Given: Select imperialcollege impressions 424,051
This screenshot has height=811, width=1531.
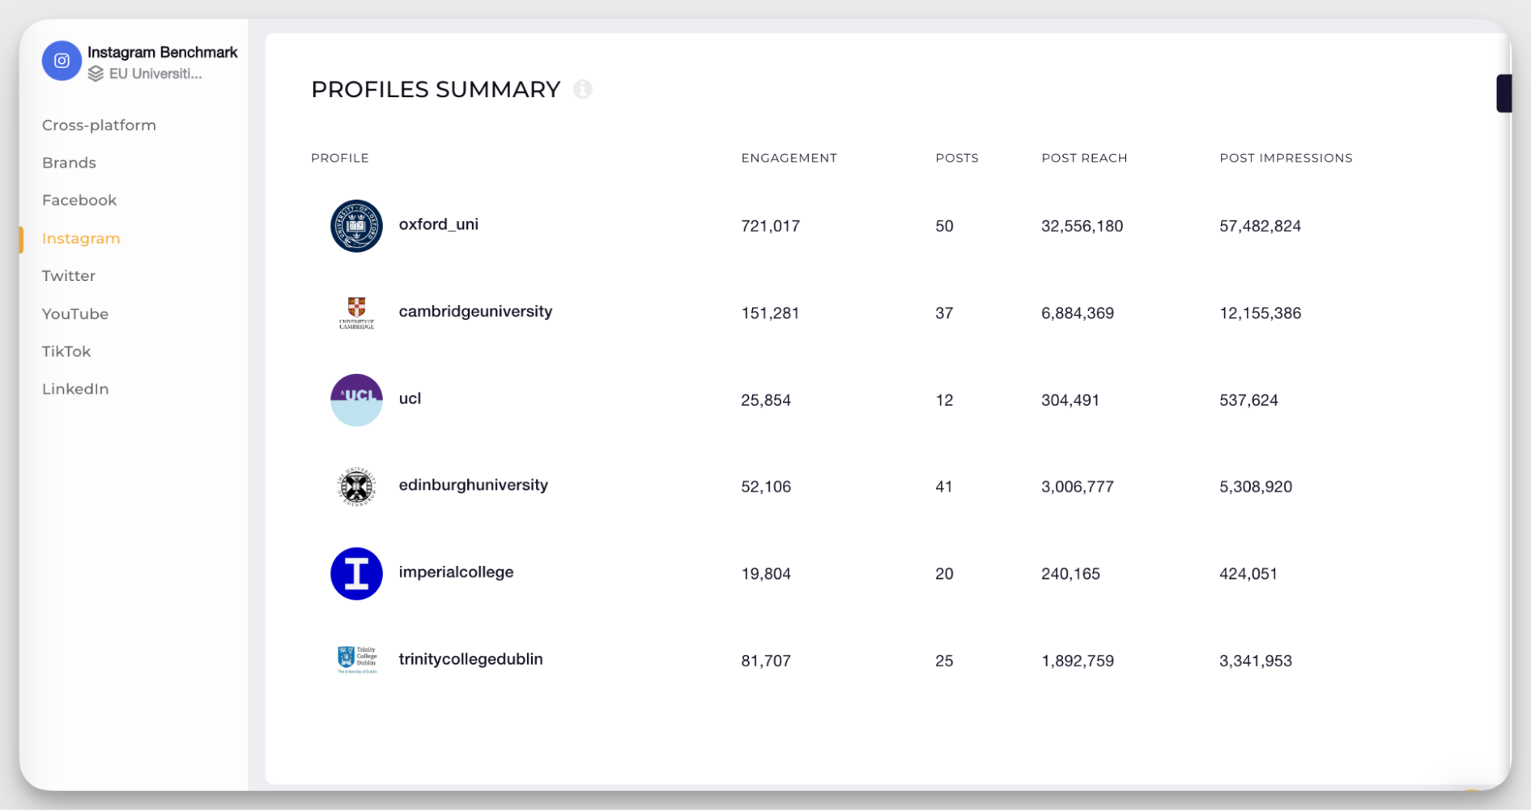Looking at the screenshot, I should [1248, 574].
